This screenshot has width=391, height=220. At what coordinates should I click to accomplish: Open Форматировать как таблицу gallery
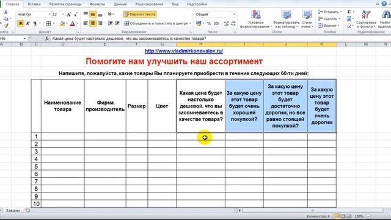click(287, 20)
